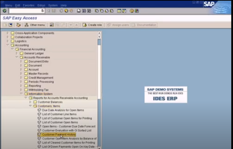233x149 pixels.
Task: Click the yellow Exit icon
Action: (x=66, y=11)
